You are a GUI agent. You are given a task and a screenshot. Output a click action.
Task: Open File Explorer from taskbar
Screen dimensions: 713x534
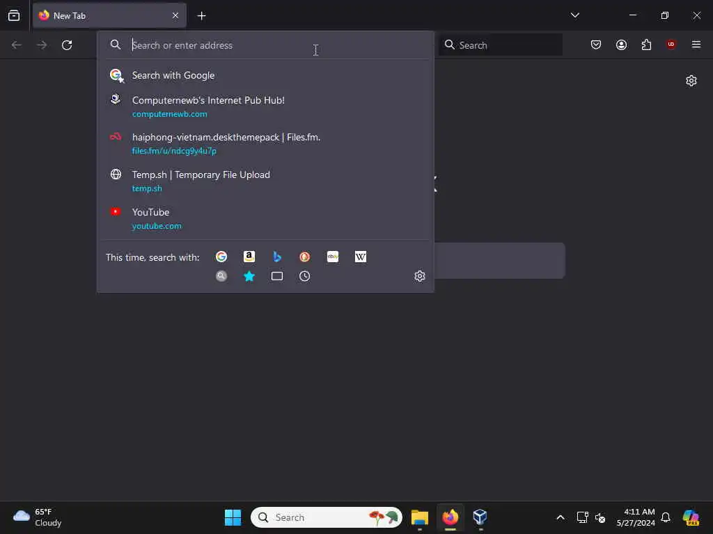point(420,517)
